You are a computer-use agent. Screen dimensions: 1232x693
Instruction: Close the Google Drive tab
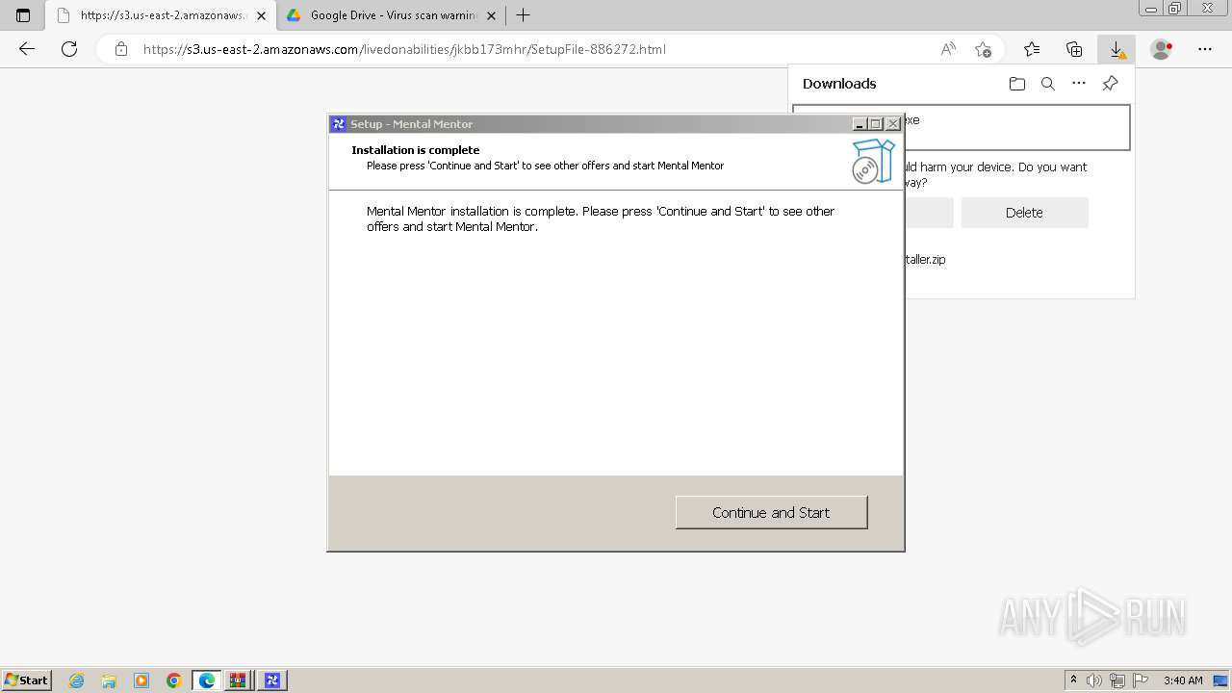click(491, 15)
